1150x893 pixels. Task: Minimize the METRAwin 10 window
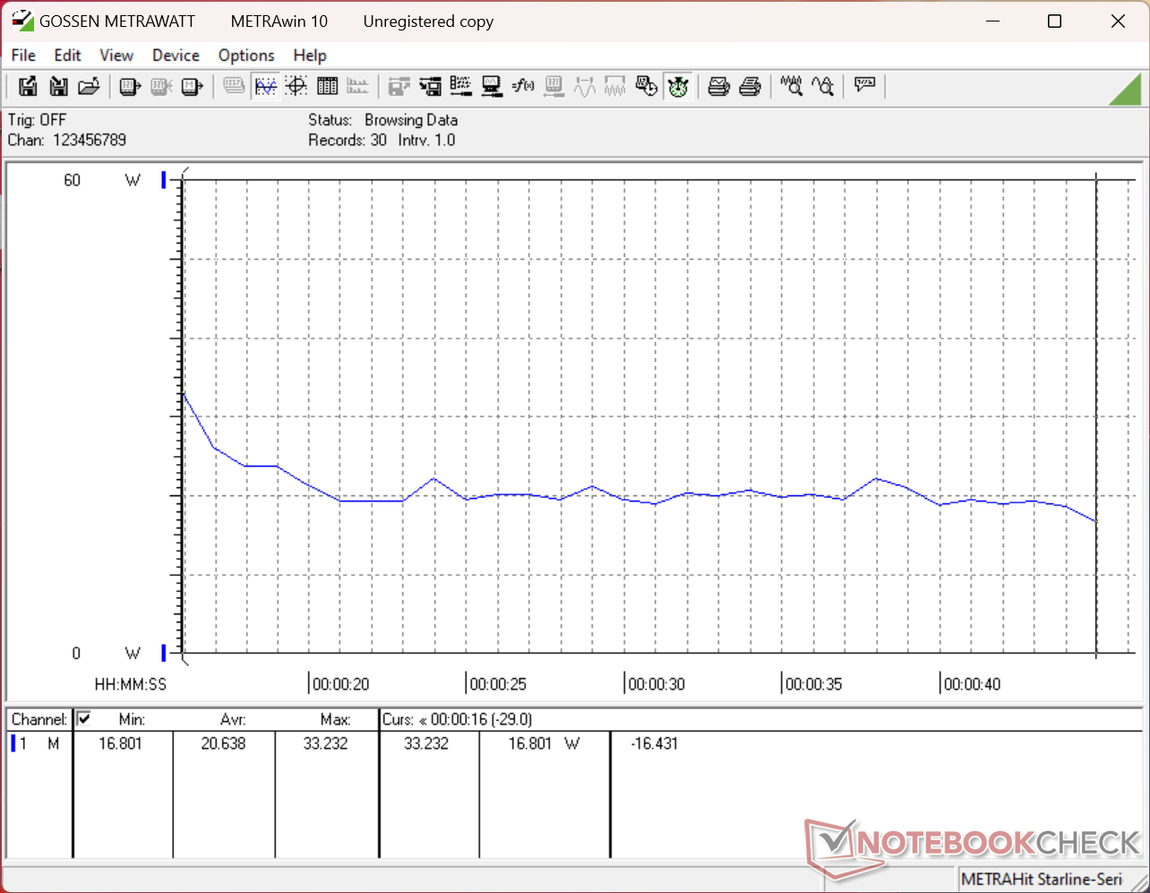click(991, 21)
